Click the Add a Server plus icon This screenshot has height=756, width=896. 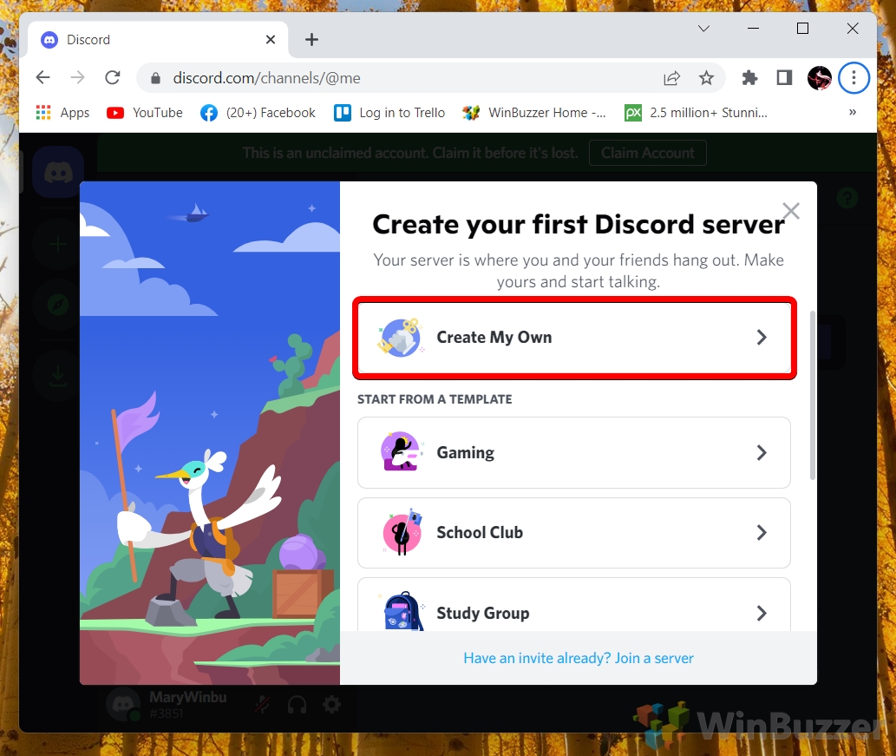(58, 244)
